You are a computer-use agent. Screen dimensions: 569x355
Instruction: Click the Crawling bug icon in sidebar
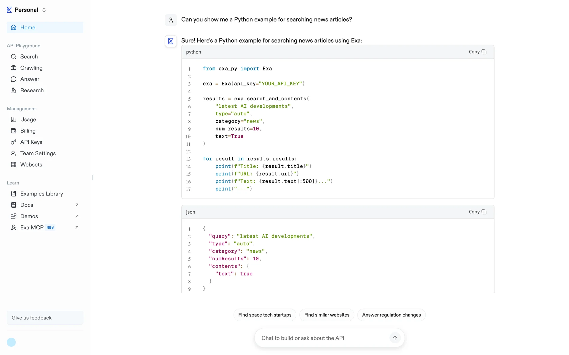[13, 68]
